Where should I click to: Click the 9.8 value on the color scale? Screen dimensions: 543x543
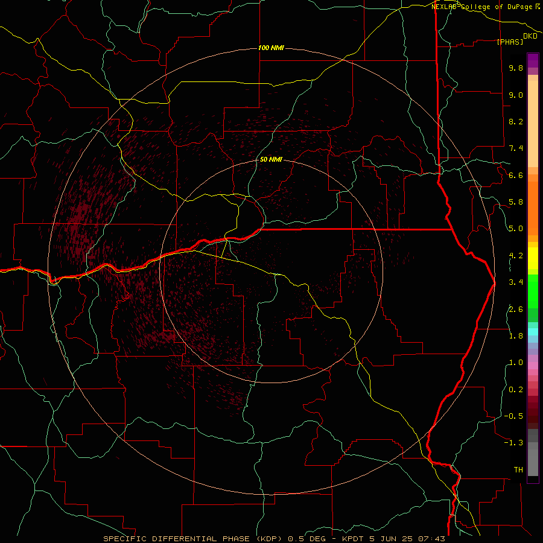click(516, 68)
